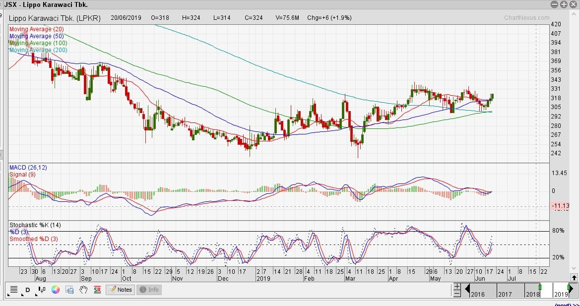580x306 pixels.
Task: Click the Mar month label on time axis
Action: tap(350, 278)
